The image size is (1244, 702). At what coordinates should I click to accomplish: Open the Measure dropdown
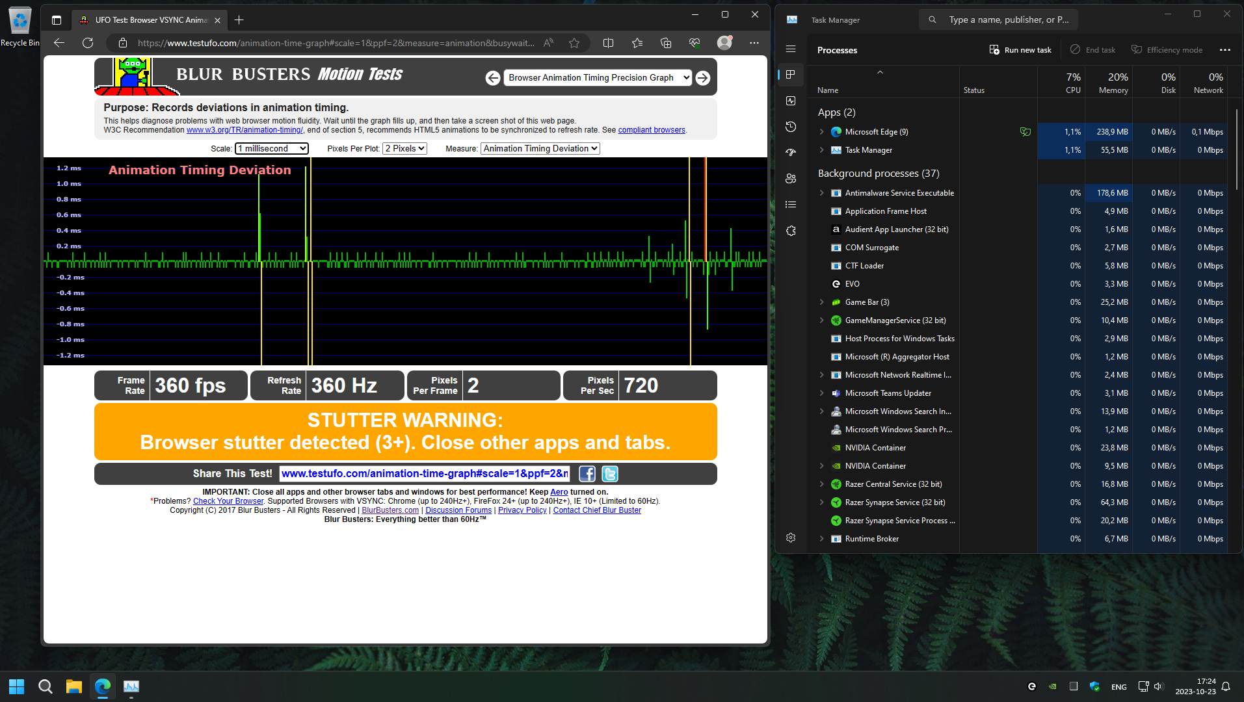pyautogui.click(x=540, y=148)
